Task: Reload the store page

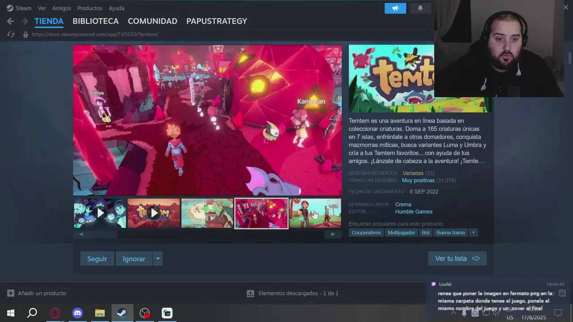Action: tap(11, 34)
